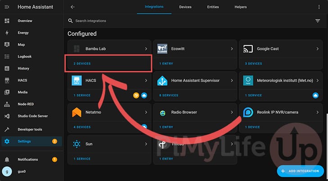Open Bambu Lab 2 DEVICES link

[82, 64]
